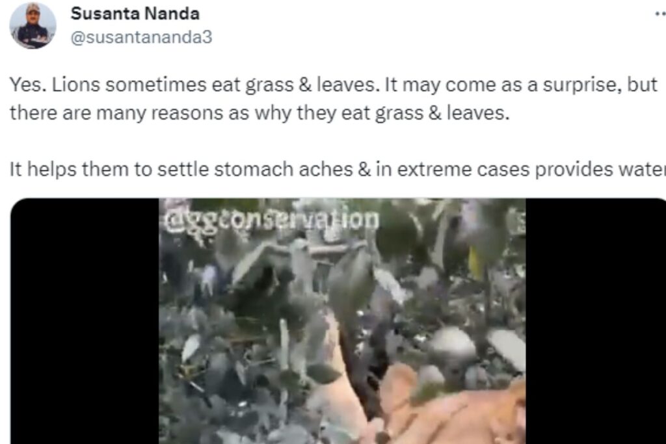The width and height of the screenshot is (666, 444).
Task: Click the words 'provides water' in the tweet
Action: [600, 170]
